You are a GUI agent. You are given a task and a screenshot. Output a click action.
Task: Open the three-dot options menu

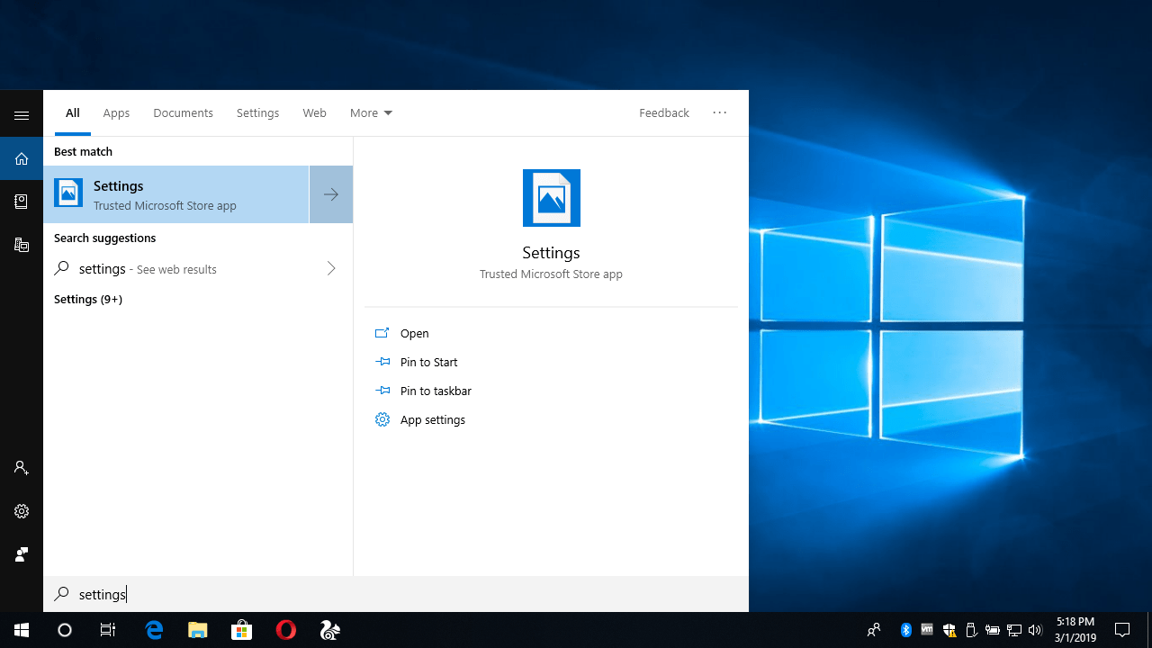click(719, 113)
